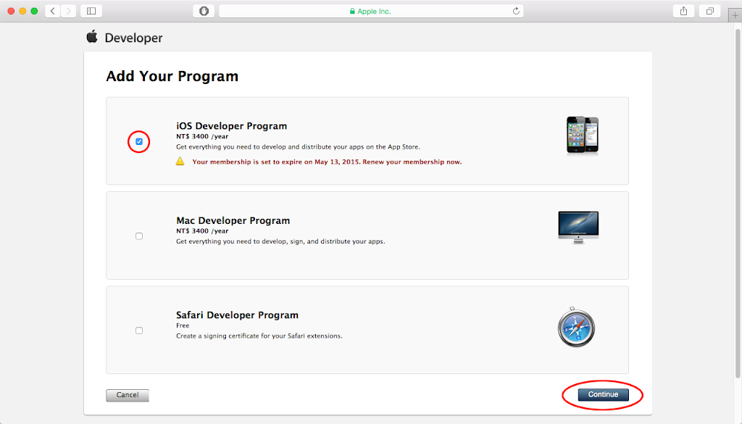Click the tab overview icon in the toolbar
Image resolution: width=742 pixels, height=424 pixels.
[x=709, y=11]
